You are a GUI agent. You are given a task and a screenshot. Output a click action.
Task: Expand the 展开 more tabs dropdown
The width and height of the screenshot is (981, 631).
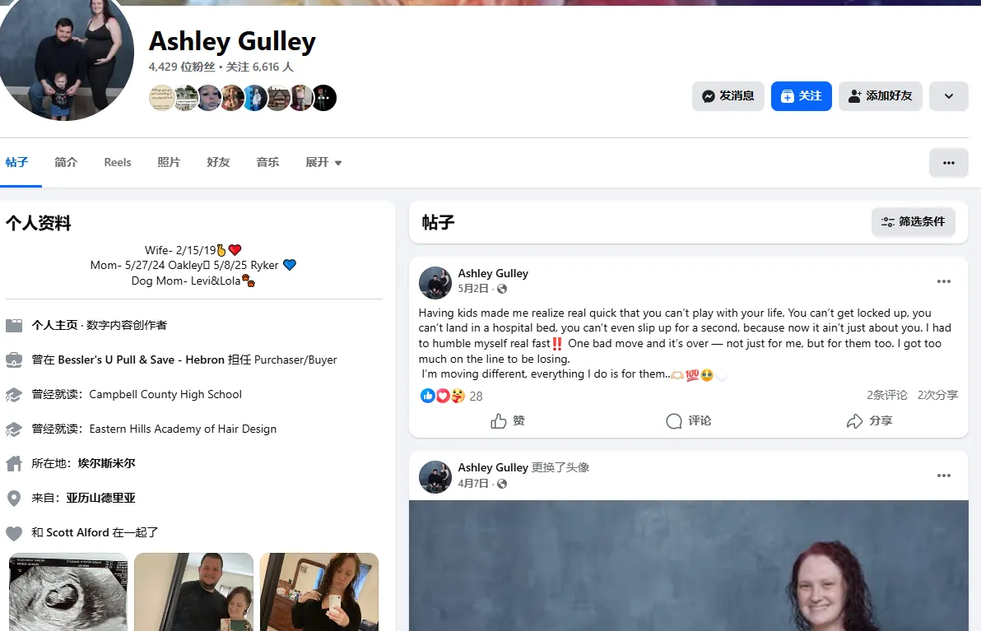pos(323,163)
